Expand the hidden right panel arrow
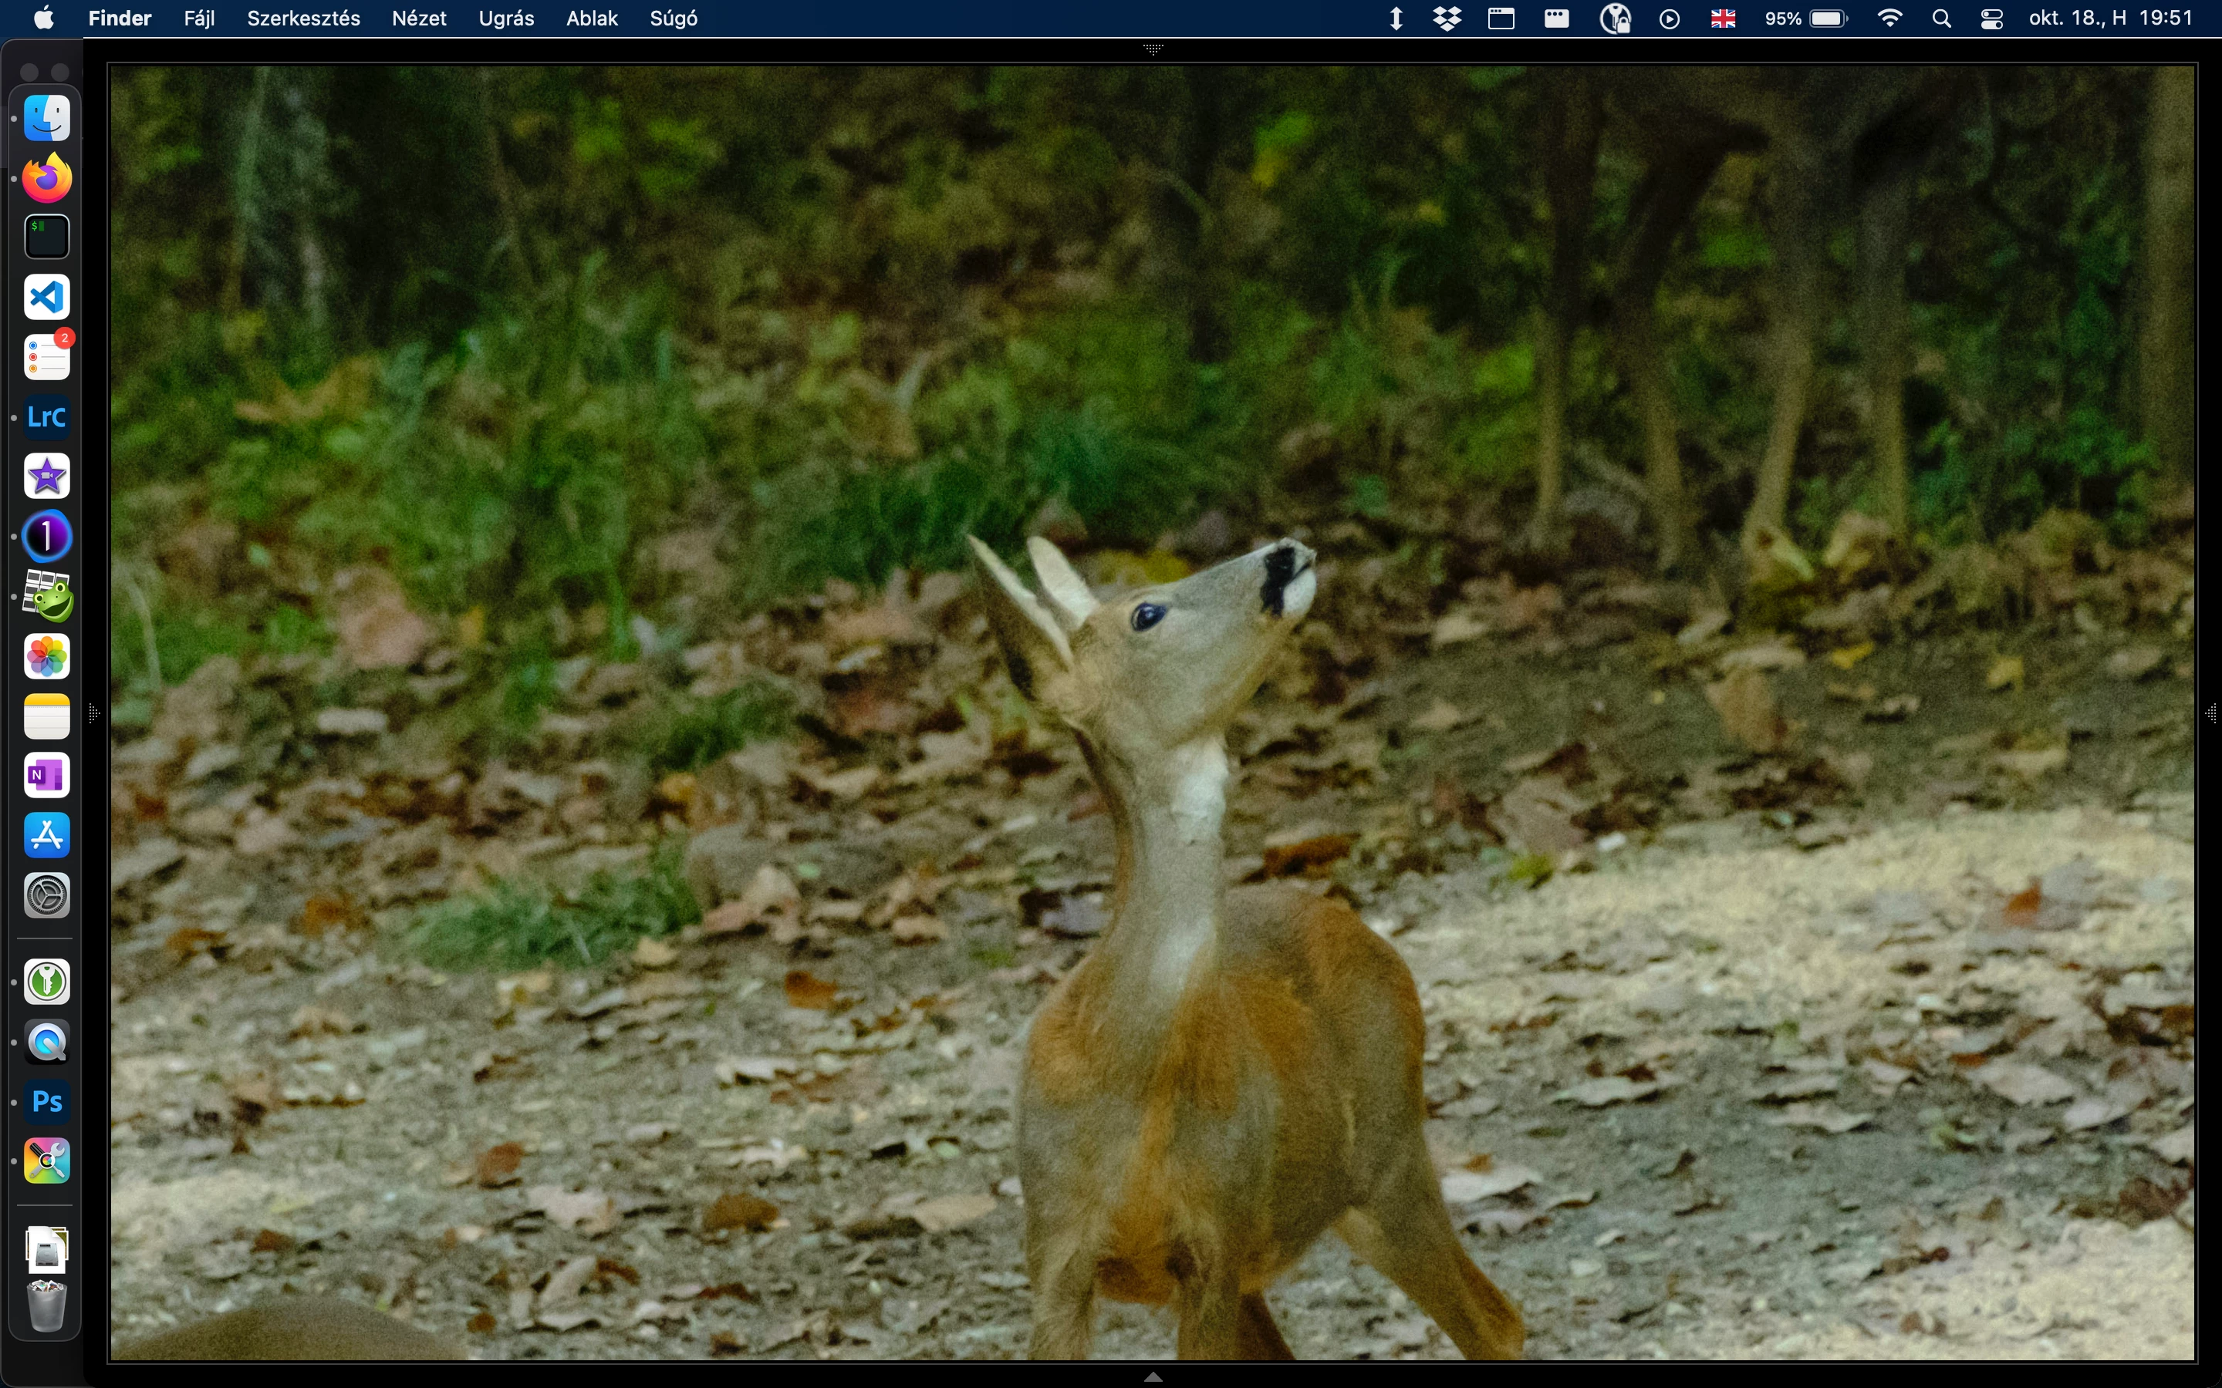Screen dimensions: 2222x1388 2212,713
